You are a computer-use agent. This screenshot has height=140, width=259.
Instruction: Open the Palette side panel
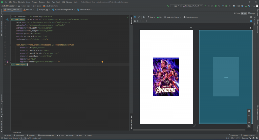132,20
